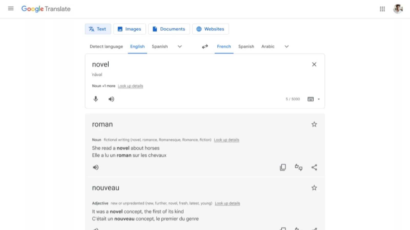Listen to the 'roman' translation audio
Viewport: 410px width, 230px height.
[96, 167]
